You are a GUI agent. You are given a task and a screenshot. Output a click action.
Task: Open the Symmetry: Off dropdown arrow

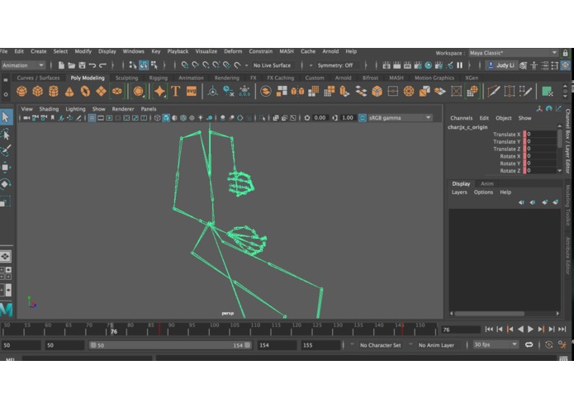coord(311,65)
